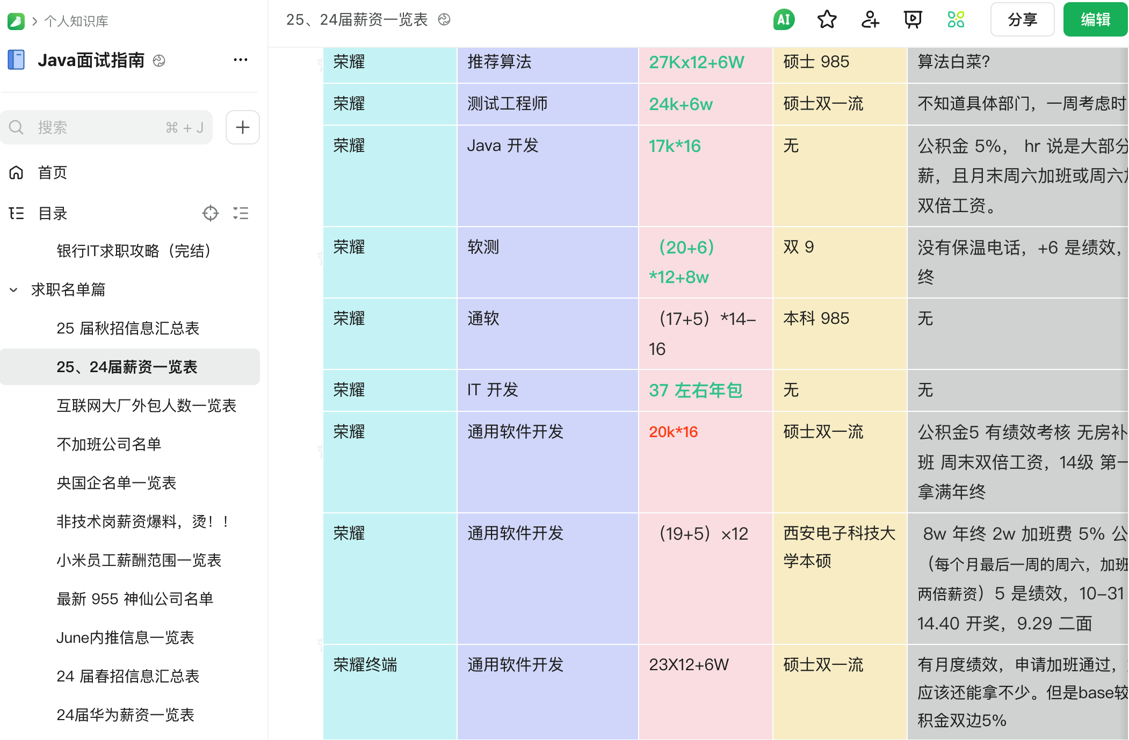Open presentation mode icon
Image resolution: width=1129 pixels, height=740 pixels.
(913, 20)
